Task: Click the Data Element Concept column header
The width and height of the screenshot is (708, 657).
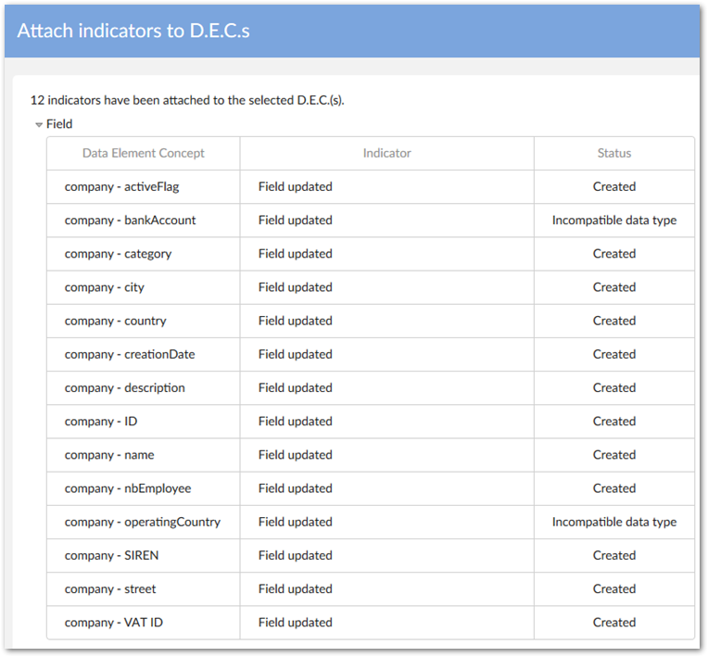Action: pos(144,153)
